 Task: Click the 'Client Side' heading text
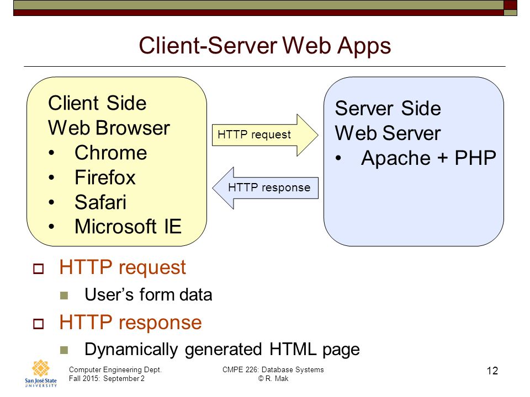pyautogui.click(x=97, y=103)
